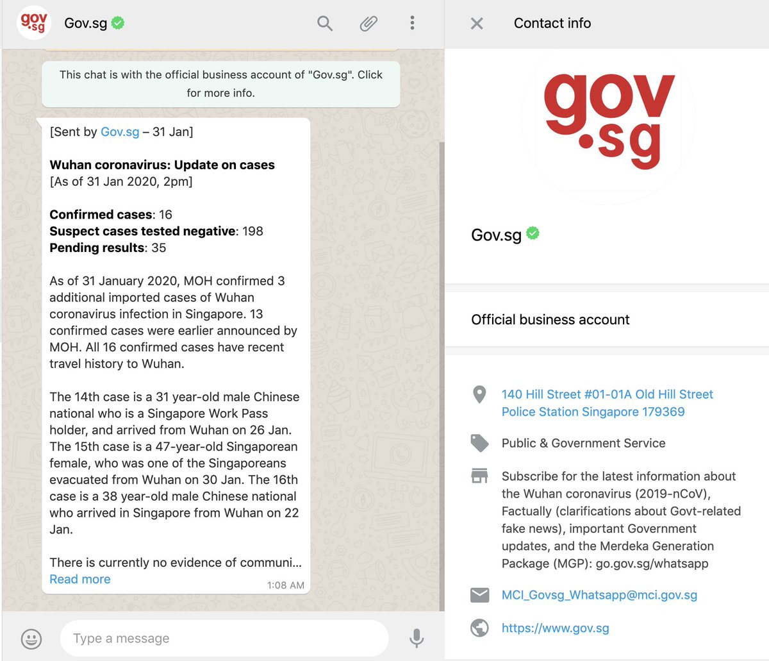Click the 'Official business account' text
This screenshot has height=661, width=769.
tap(550, 319)
